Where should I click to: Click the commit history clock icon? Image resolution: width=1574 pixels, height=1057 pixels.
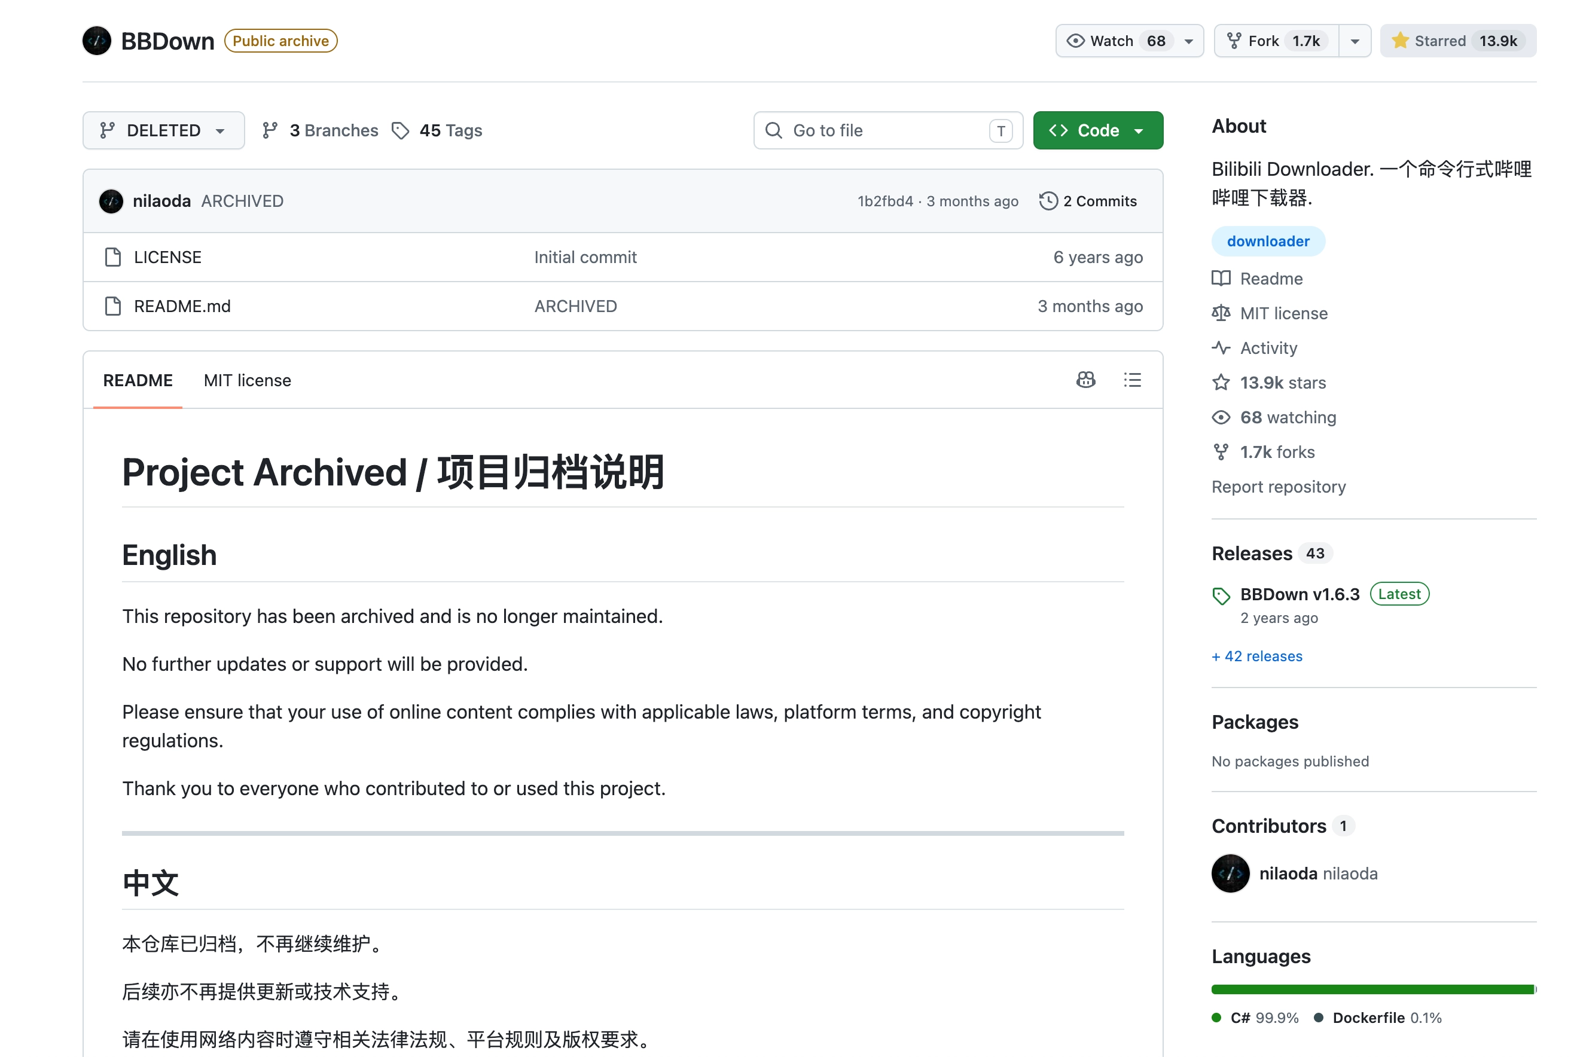[1048, 201]
